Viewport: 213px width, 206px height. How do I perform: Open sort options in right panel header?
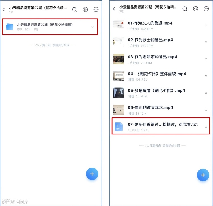pyautogui.click(x=195, y=9)
